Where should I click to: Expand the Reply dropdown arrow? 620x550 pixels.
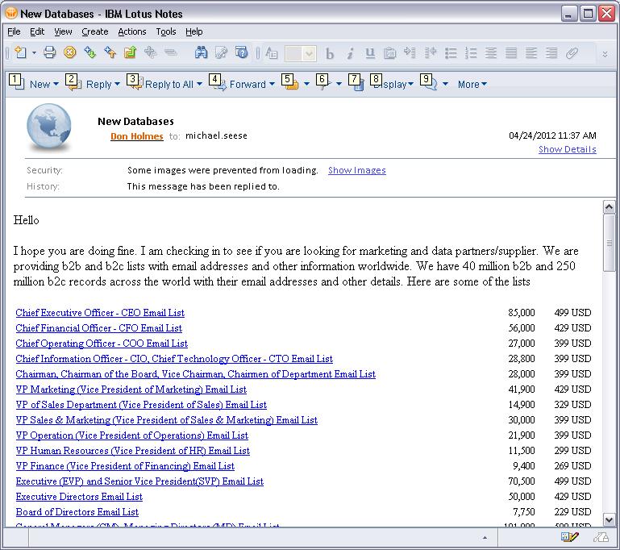117,84
